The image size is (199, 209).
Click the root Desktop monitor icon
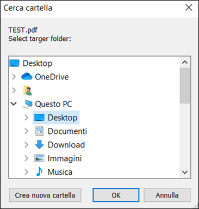[x=14, y=63]
